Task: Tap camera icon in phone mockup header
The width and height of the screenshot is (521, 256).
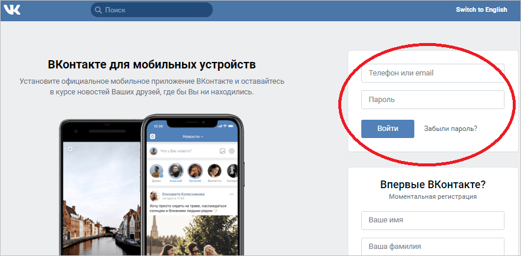Action: [x=153, y=136]
